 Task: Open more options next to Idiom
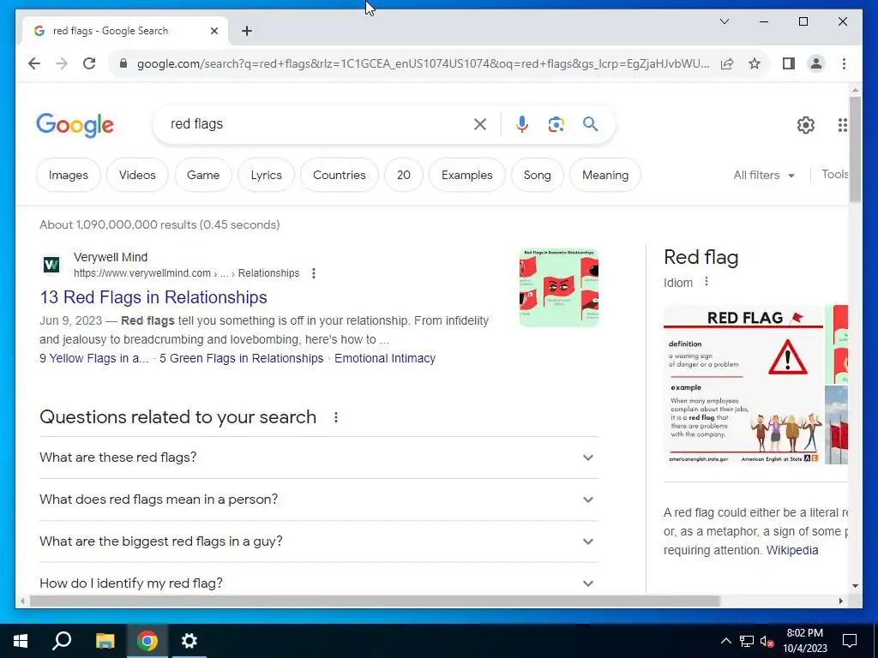pos(707,281)
